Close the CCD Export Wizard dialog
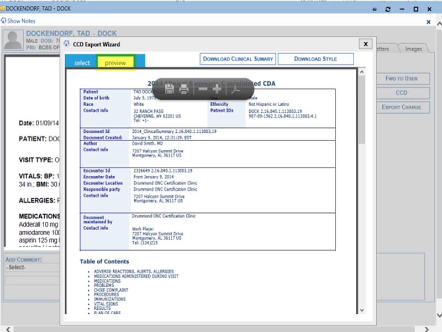 click(x=365, y=44)
